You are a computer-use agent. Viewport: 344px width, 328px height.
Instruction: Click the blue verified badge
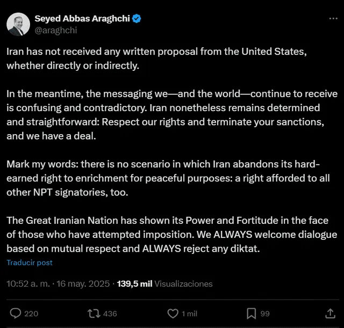coord(137,19)
